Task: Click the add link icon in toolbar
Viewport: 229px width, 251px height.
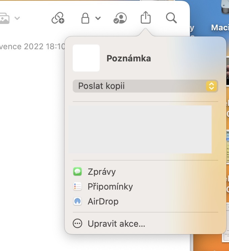Action: coord(58,18)
